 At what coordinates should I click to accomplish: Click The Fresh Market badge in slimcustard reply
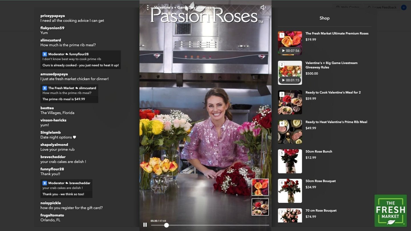[x=44, y=88]
